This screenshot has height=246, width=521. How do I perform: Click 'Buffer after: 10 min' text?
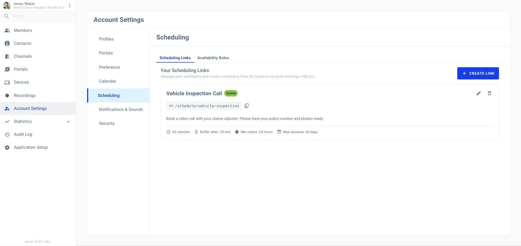click(215, 132)
